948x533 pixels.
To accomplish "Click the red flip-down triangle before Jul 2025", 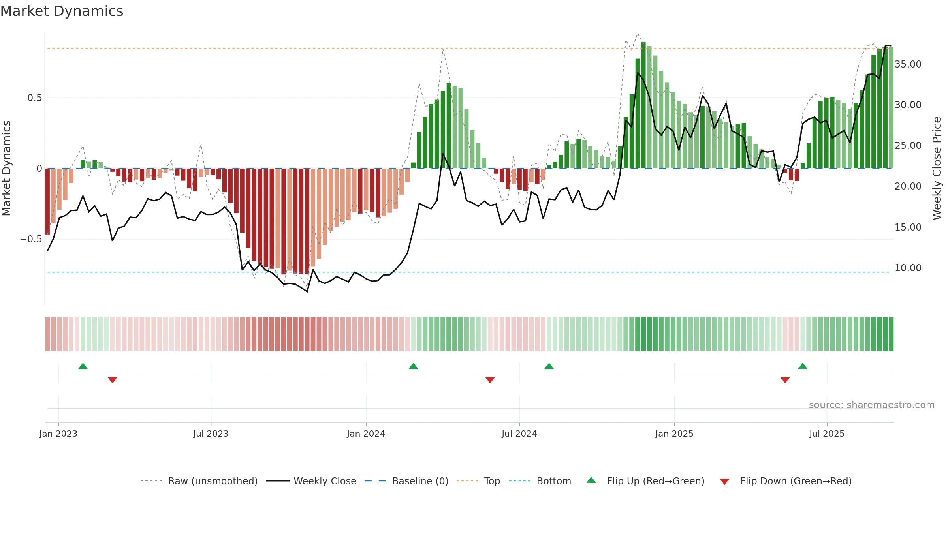I will pos(785,380).
